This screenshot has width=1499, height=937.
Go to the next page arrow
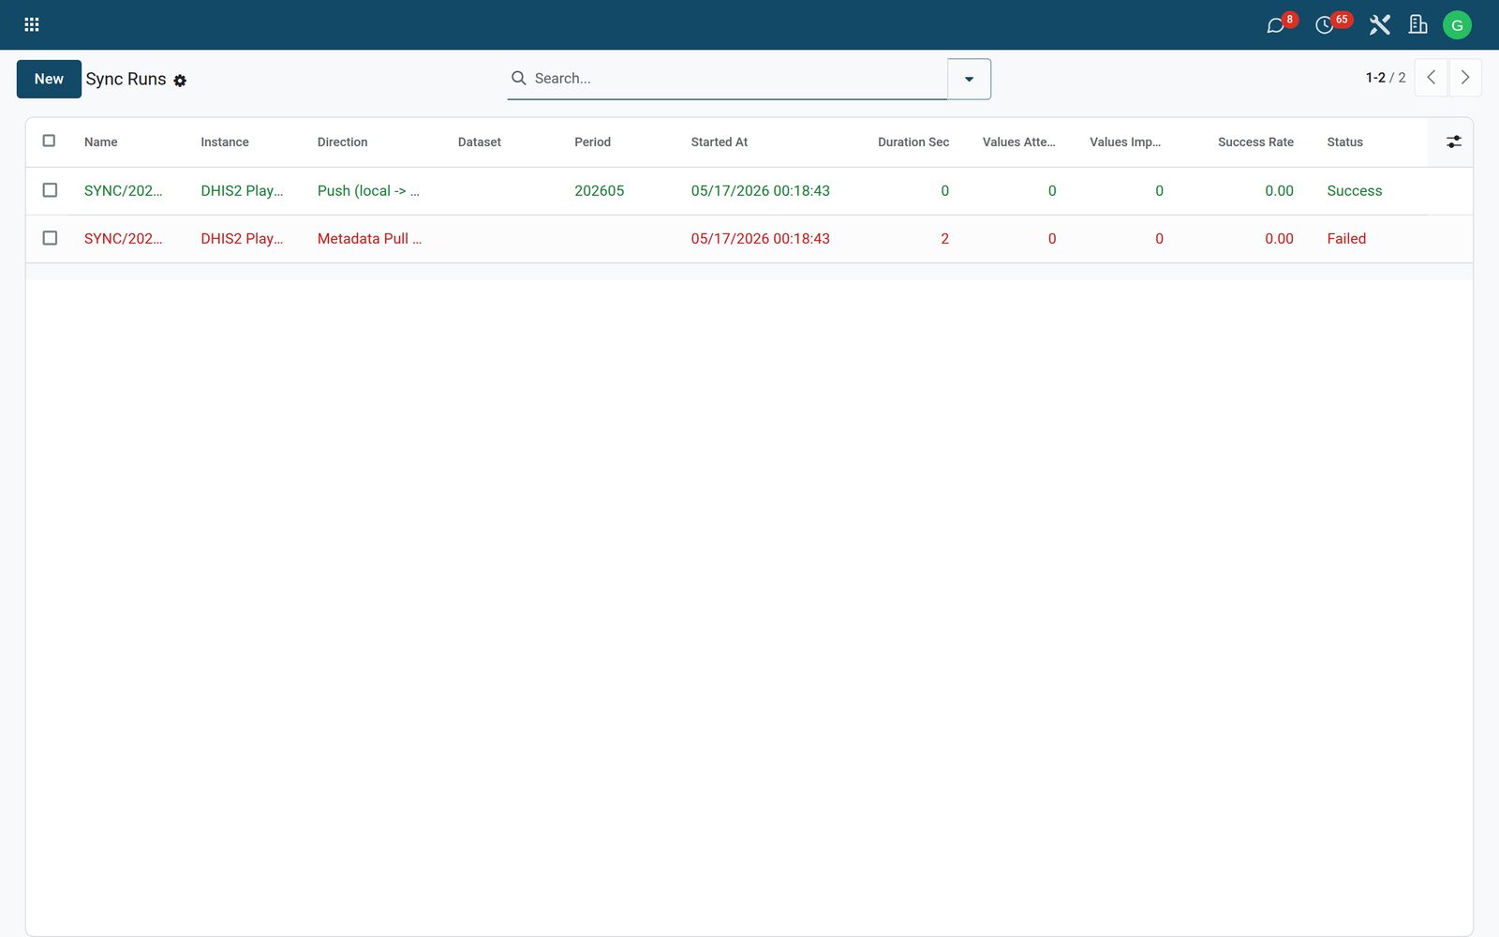pyautogui.click(x=1465, y=78)
